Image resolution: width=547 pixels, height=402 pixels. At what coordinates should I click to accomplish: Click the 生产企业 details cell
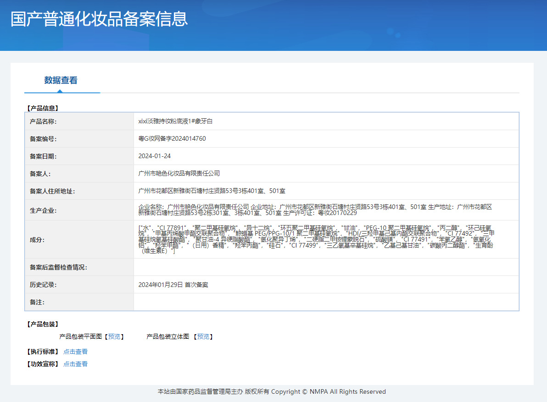326,210
